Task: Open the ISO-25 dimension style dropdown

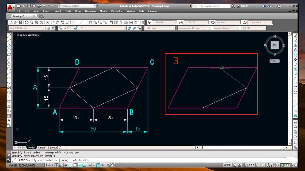Action: click(x=207, y=22)
